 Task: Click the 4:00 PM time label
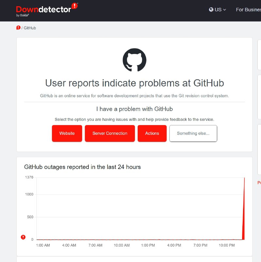(x=174, y=245)
